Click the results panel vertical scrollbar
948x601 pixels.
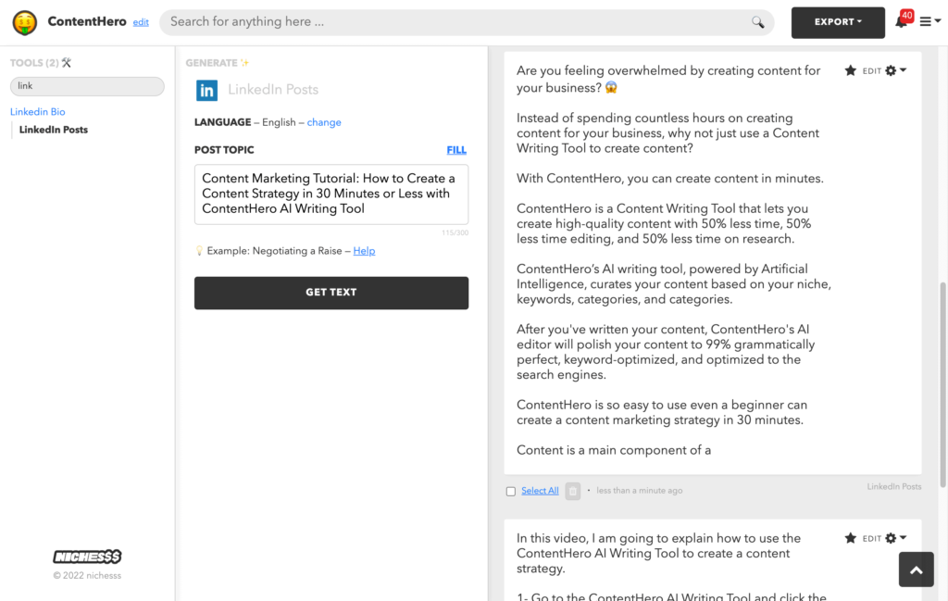(x=942, y=384)
